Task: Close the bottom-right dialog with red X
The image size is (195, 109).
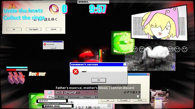Action: click(148, 74)
